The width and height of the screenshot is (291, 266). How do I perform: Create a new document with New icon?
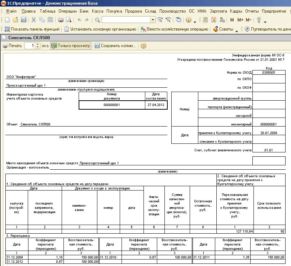[x=7, y=20]
